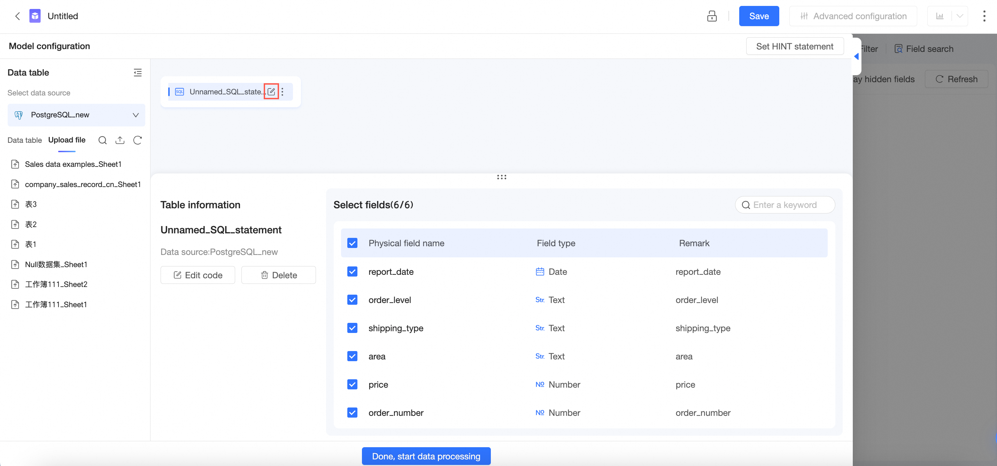
Task: Open the top-right vertical ellipsis menu
Action: pyautogui.click(x=984, y=16)
